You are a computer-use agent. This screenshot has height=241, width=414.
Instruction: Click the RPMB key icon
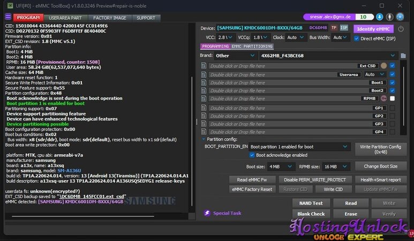pos(383,99)
